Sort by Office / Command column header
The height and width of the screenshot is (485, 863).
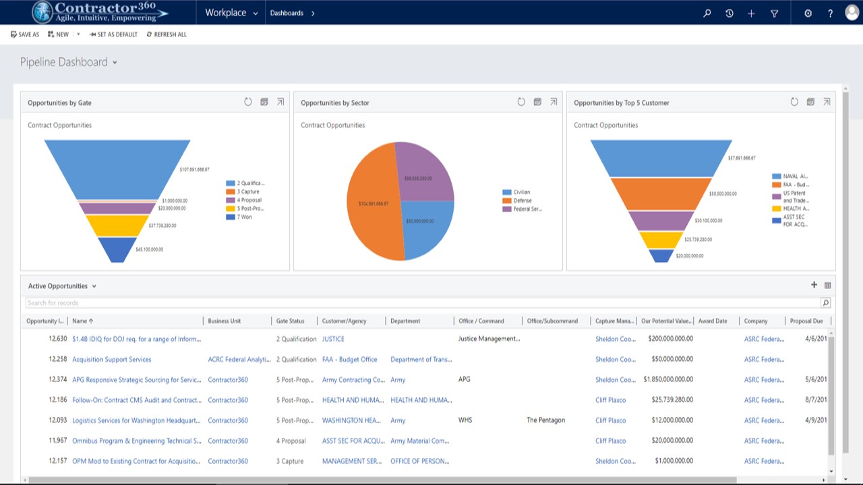(x=481, y=321)
